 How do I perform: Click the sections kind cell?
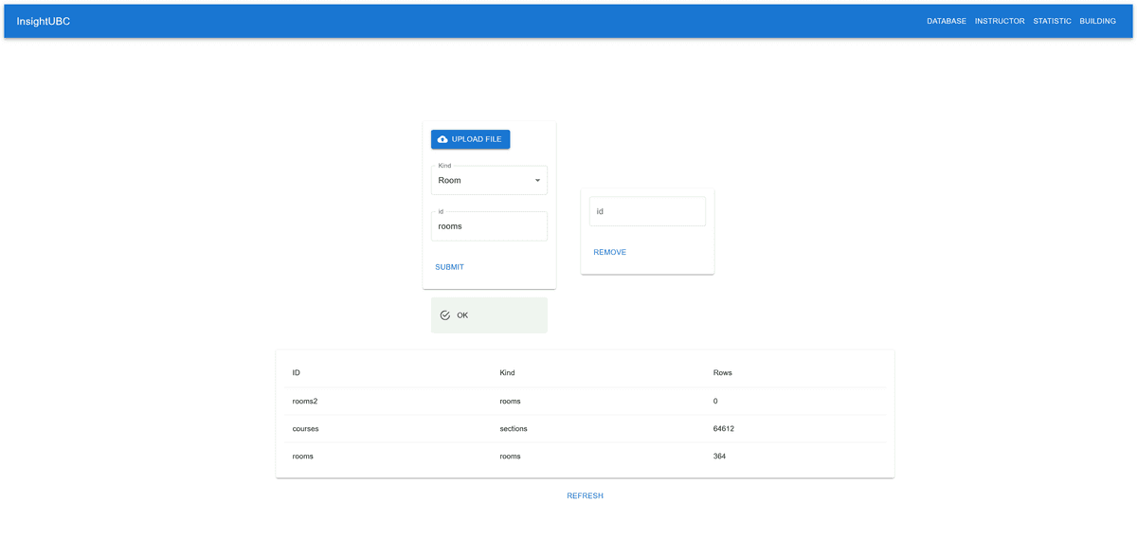pyautogui.click(x=514, y=429)
